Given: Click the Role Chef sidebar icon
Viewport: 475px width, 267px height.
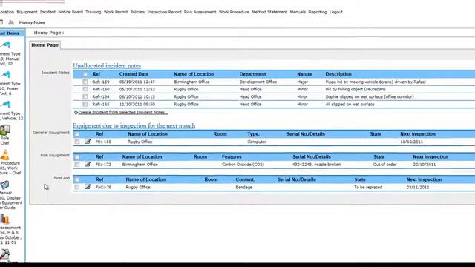Looking at the screenshot, I should click(x=5, y=131).
